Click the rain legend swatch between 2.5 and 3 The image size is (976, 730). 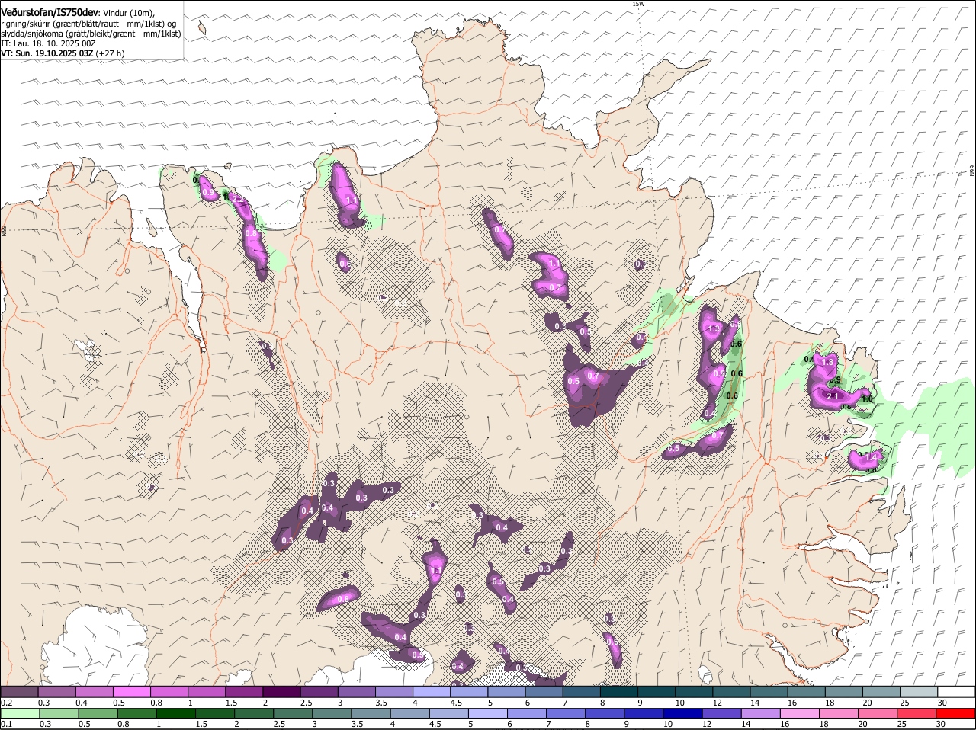pos(293,713)
